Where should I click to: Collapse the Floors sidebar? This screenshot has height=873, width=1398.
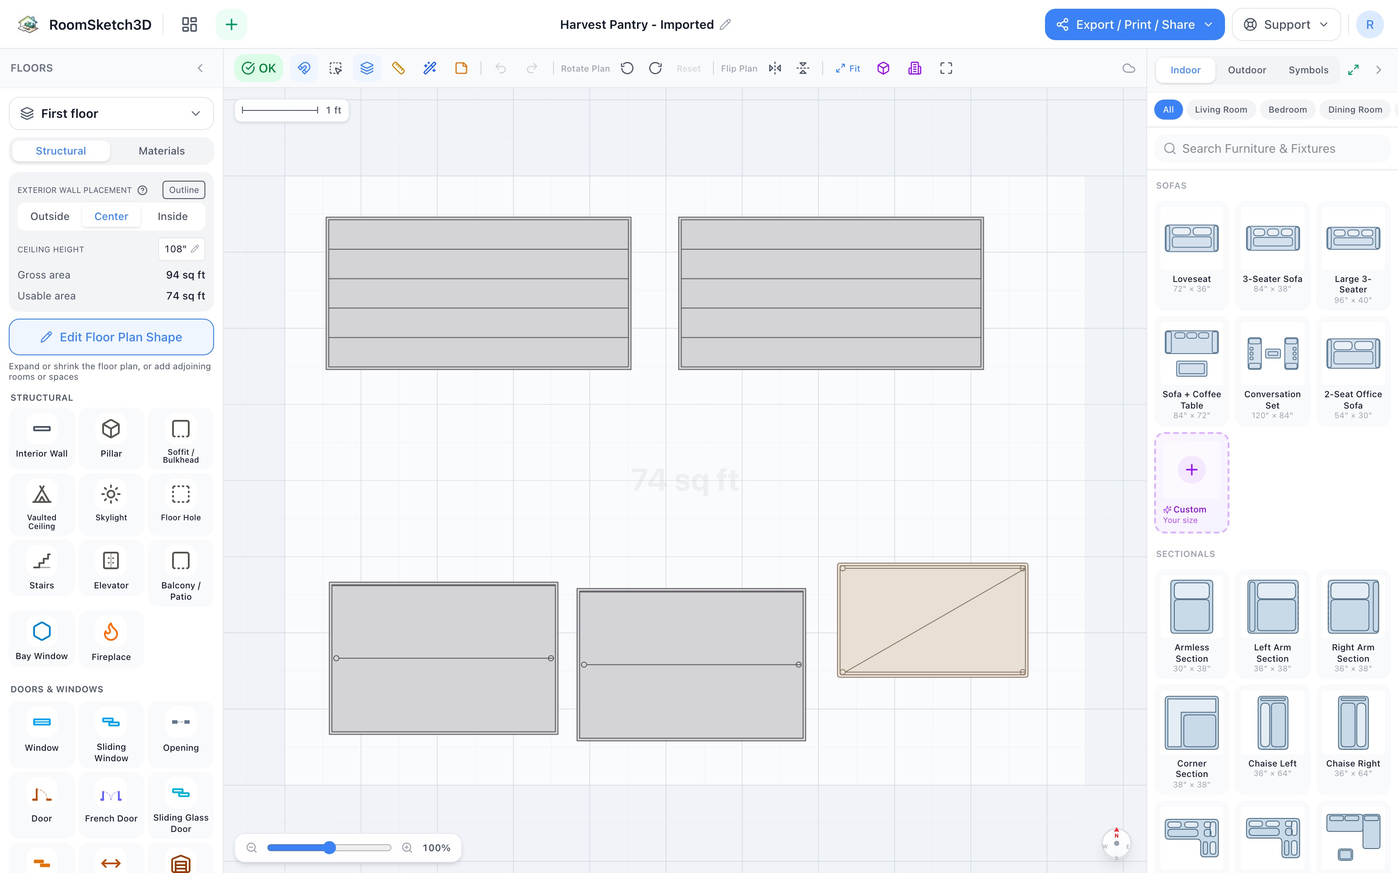click(x=201, y=68)
